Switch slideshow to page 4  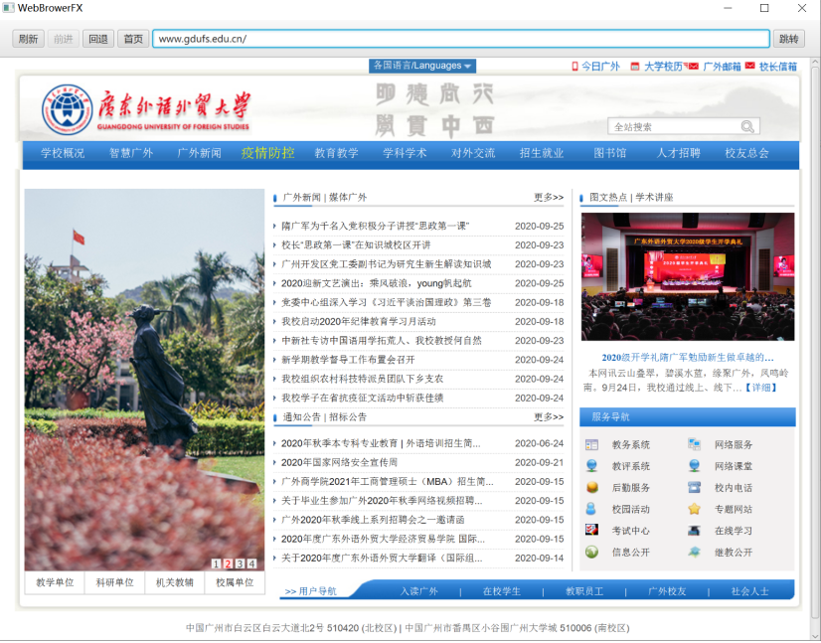[x=251, y=563]
